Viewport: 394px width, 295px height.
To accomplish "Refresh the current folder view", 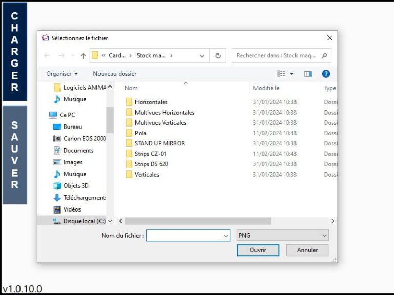I will 218,56.
